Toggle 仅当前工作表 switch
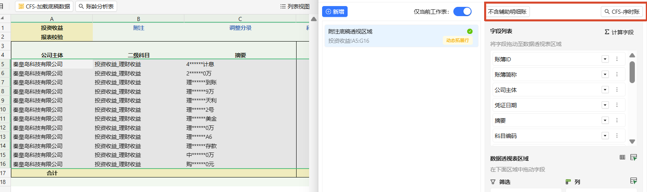 pos(462,12)
